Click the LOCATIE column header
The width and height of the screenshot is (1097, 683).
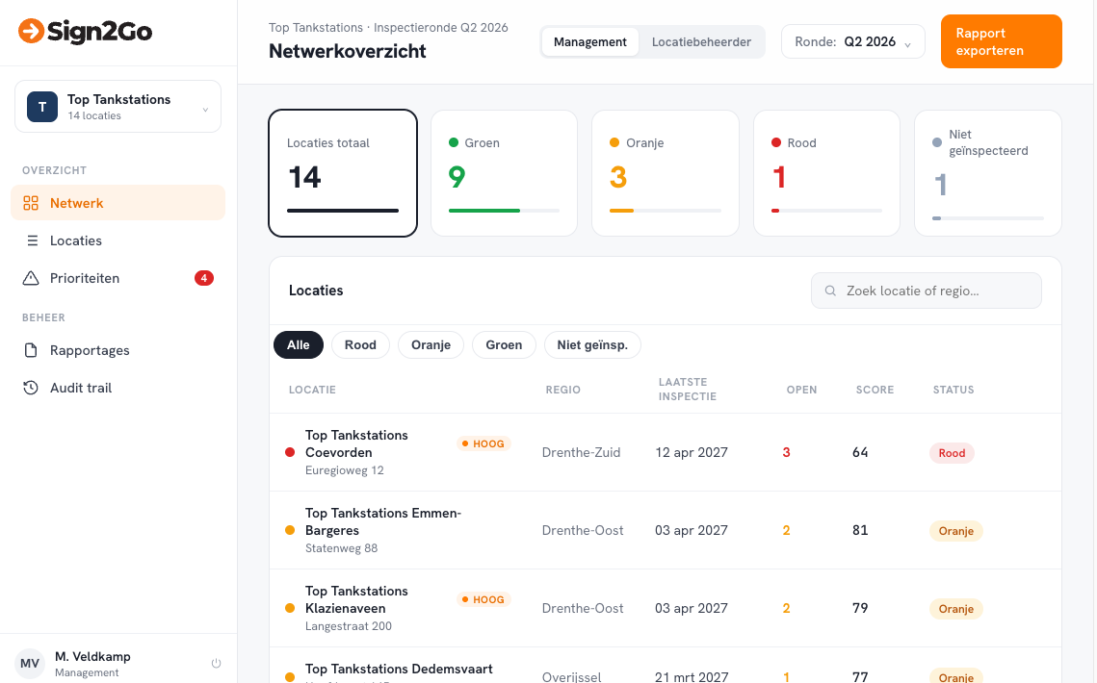[312, 390]
